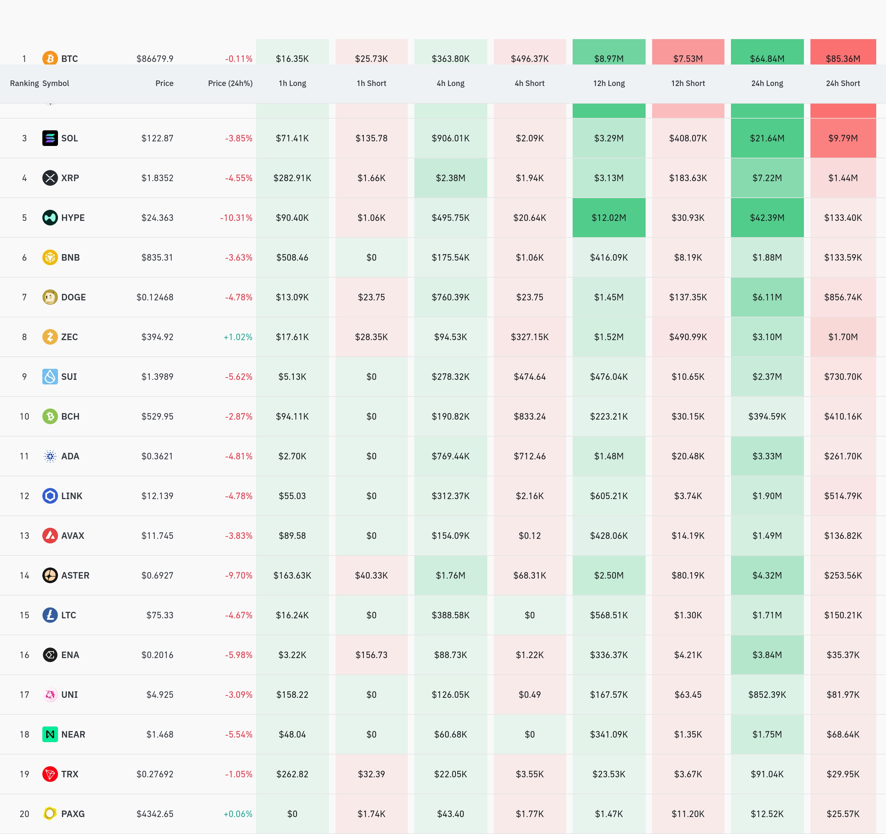Click the Zcash (ZEC) coin icon
886x834 pixels.
click(50, 337)
